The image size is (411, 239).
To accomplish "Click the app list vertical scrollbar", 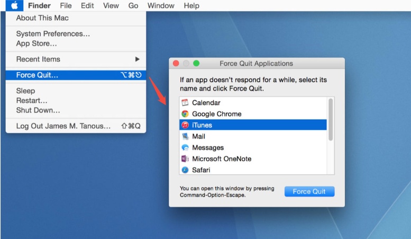I will (x=331, y=120).
